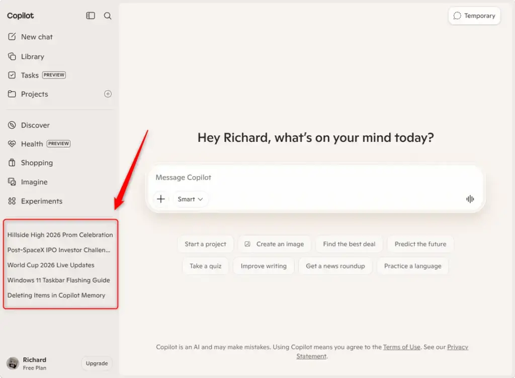Click the Shopping bag icon

[12, 163]
